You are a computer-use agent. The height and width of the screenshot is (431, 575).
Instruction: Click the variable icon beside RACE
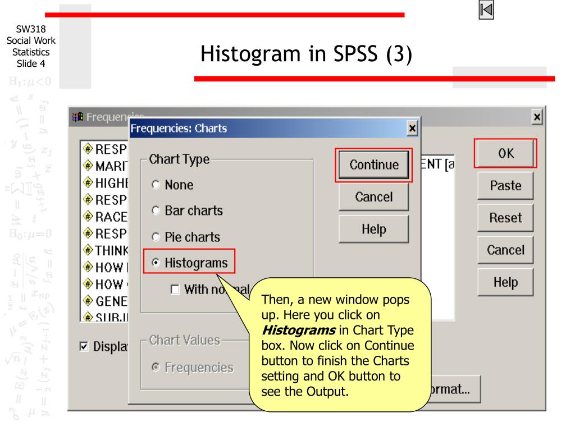[x=88, y=216]
